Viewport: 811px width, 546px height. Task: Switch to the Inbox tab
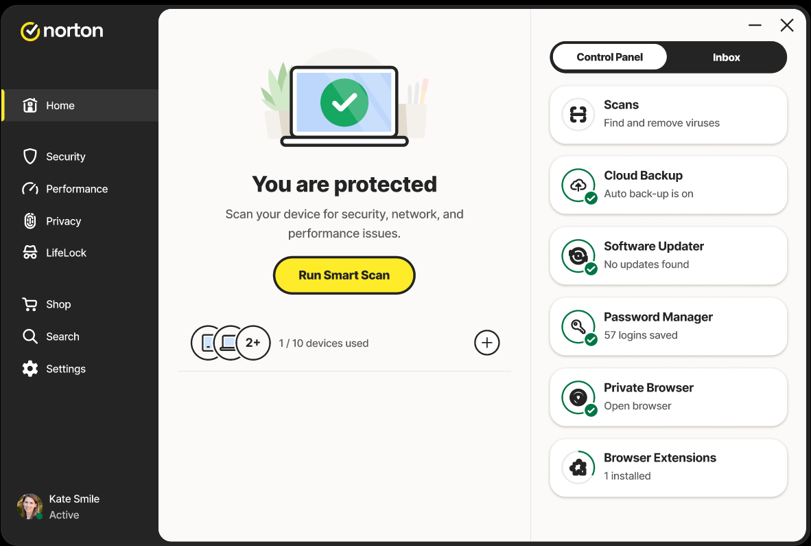726,58
